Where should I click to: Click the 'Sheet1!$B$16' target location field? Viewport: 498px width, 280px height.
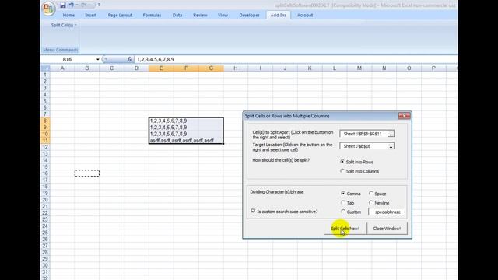[363, 146]
